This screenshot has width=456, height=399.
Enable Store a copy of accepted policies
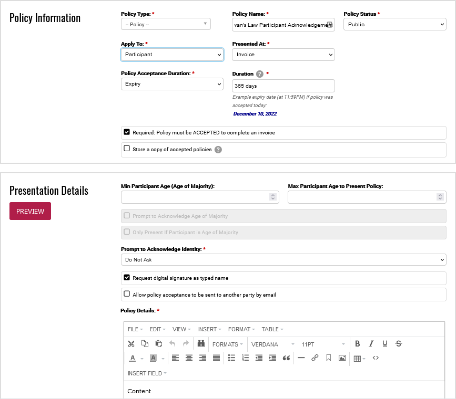(x=127, y=149)
